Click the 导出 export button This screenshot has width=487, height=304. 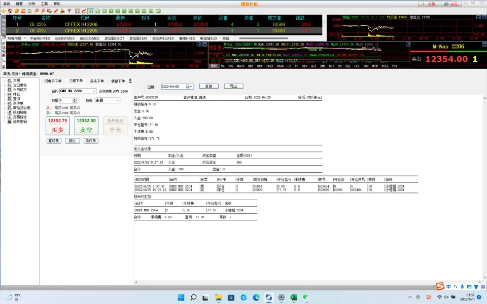coord(233,86)
